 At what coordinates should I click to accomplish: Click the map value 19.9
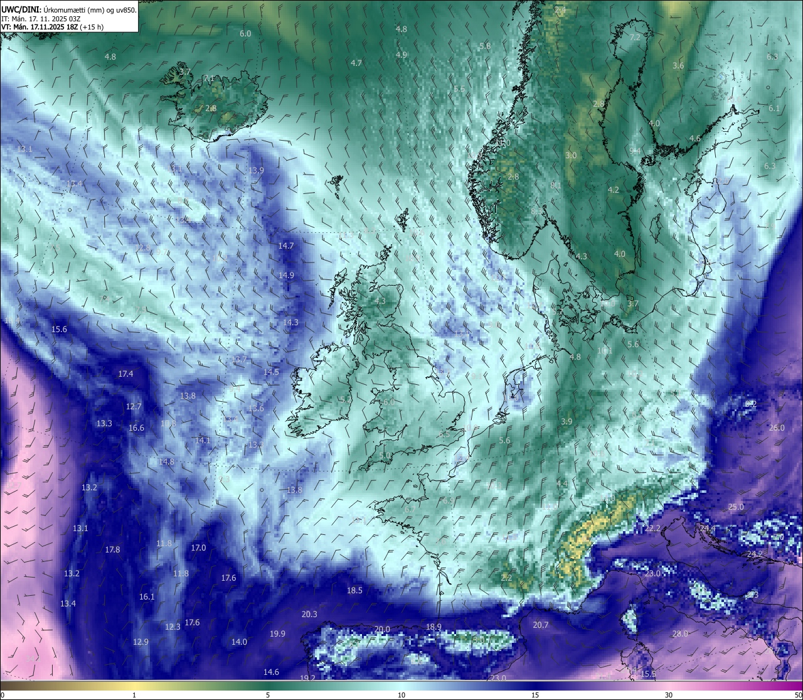(277, 633)
